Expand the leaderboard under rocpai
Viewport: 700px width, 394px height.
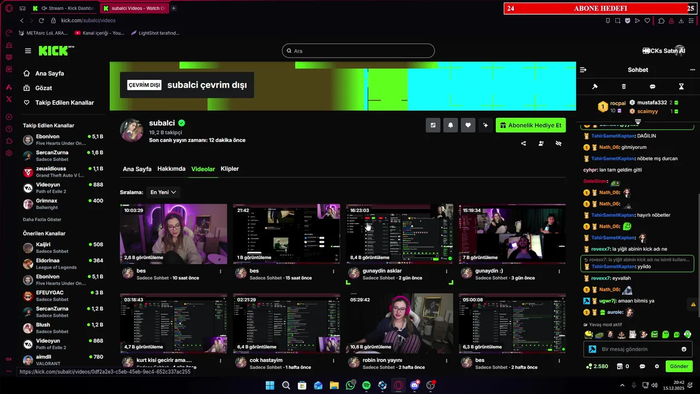[x=638, y=121]
